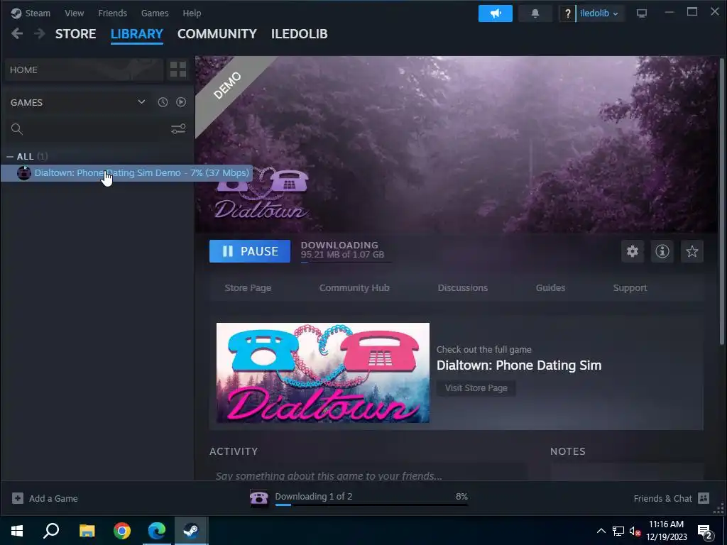Switch to the STORE tab
Image resolution: width=727 pixels, height=545 pixels.
tap(75, 34)
